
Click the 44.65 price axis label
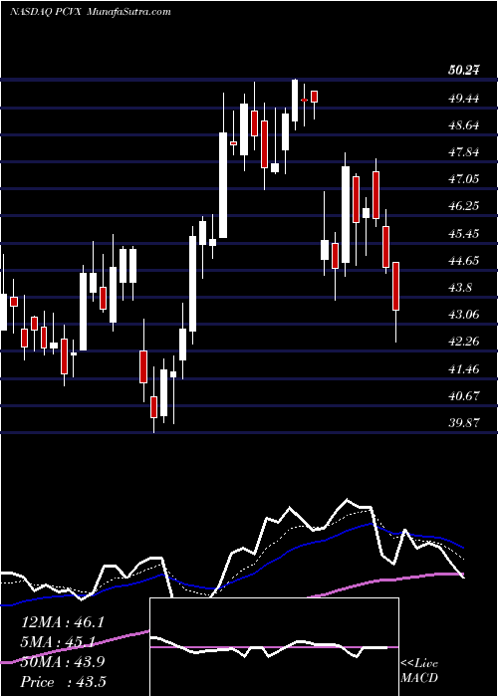(463, 261)
